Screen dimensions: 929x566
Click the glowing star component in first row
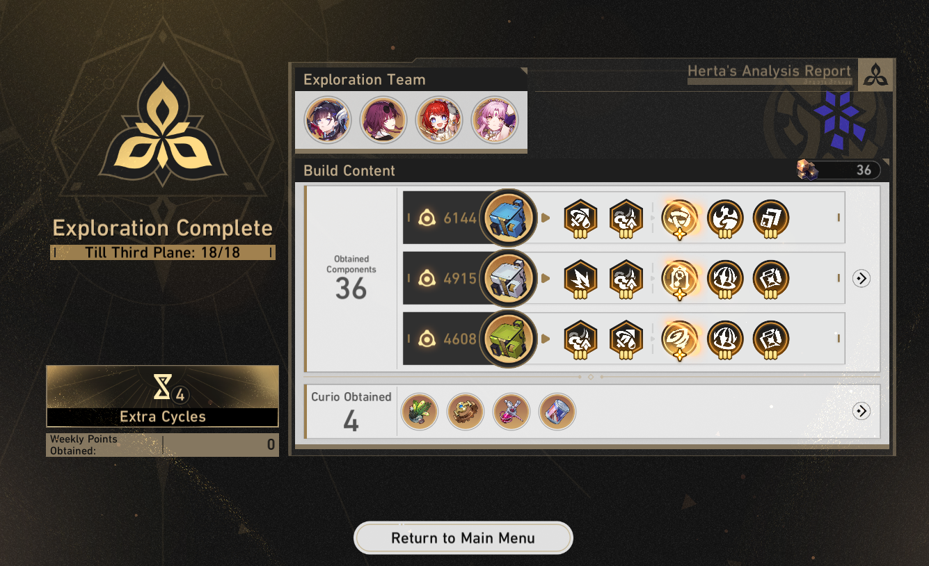(x=679, y=218)
